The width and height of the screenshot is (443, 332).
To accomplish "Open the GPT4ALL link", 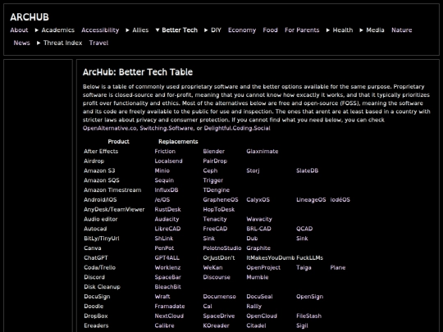I will click(167, 257).
